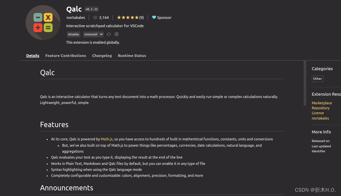This screenshot has width=341, height=196.
Task: Click the sync extension icon beside Uninstall
Action: pos(109,34)
